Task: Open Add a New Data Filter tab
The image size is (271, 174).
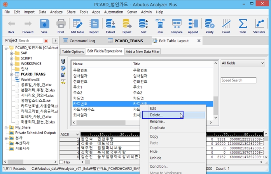Action: click(x=143, y=51)
